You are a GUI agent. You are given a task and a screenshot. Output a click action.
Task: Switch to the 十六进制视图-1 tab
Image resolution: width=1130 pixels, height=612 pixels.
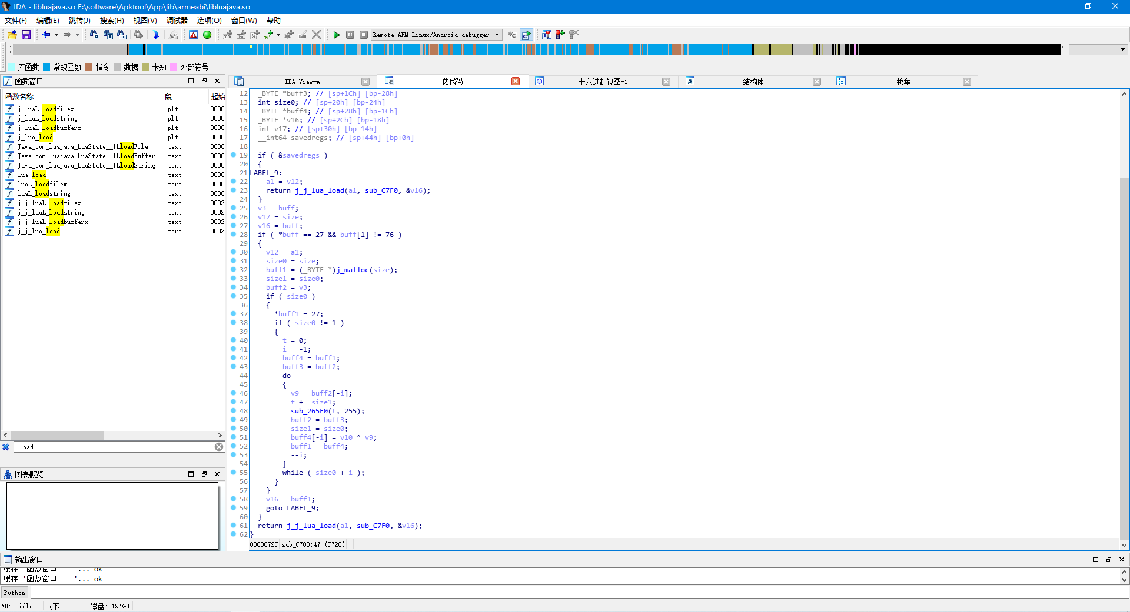(x=601, y=81)
